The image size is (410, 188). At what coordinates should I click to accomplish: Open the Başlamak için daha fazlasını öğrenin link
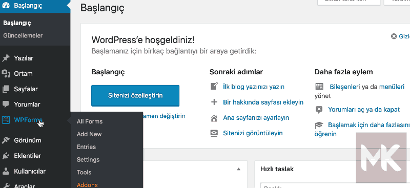click(x=362, y=130)
